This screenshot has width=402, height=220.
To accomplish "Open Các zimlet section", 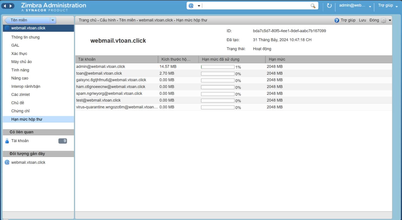I will pos(21,95).
